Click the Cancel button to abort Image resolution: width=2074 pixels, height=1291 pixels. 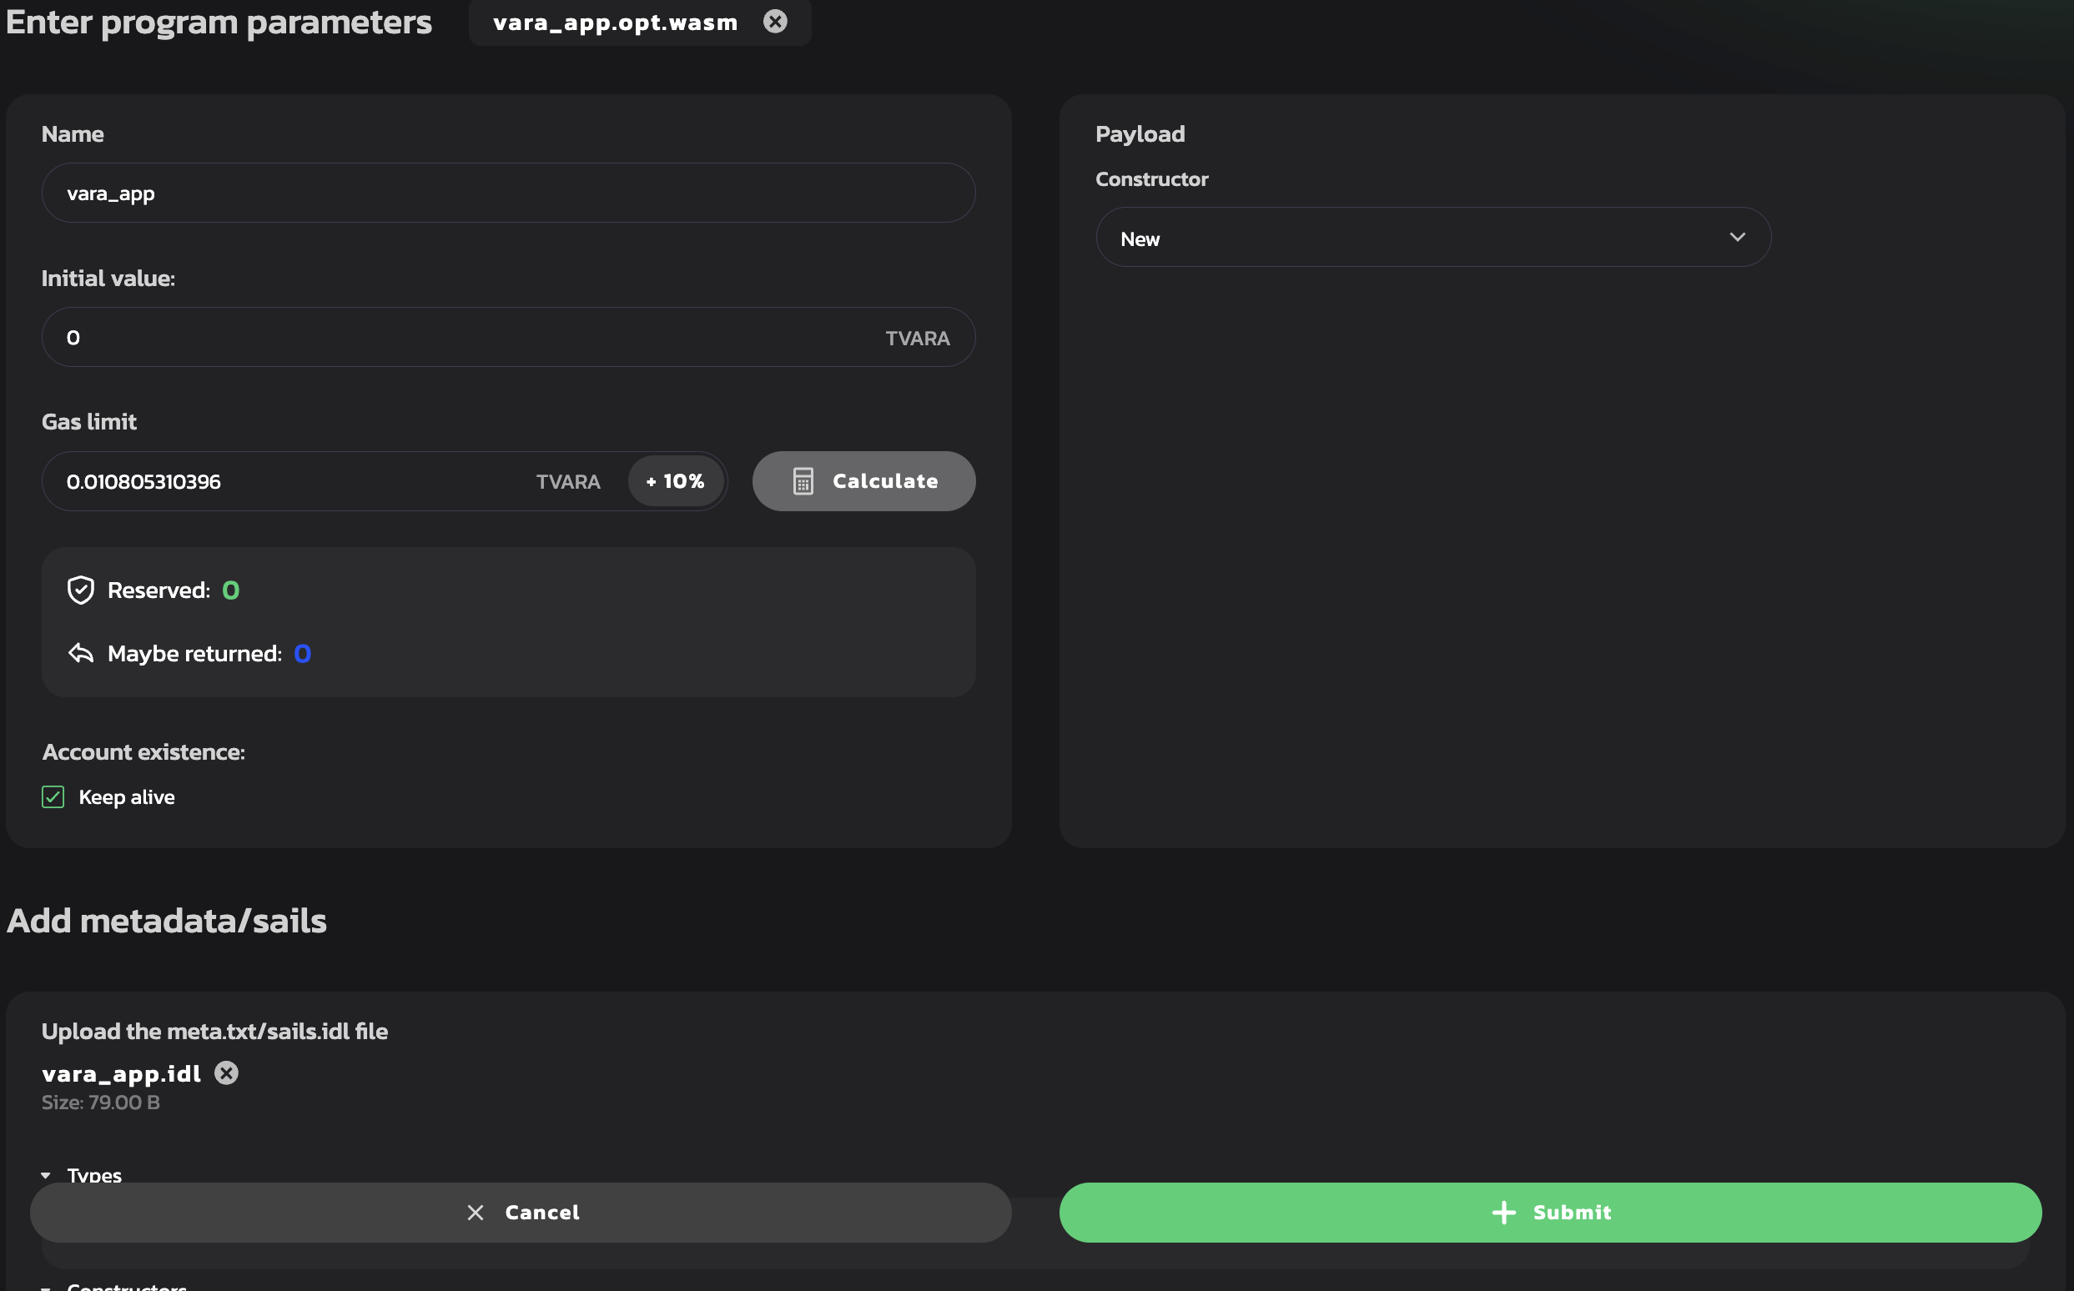click(x=519, y=1212)
